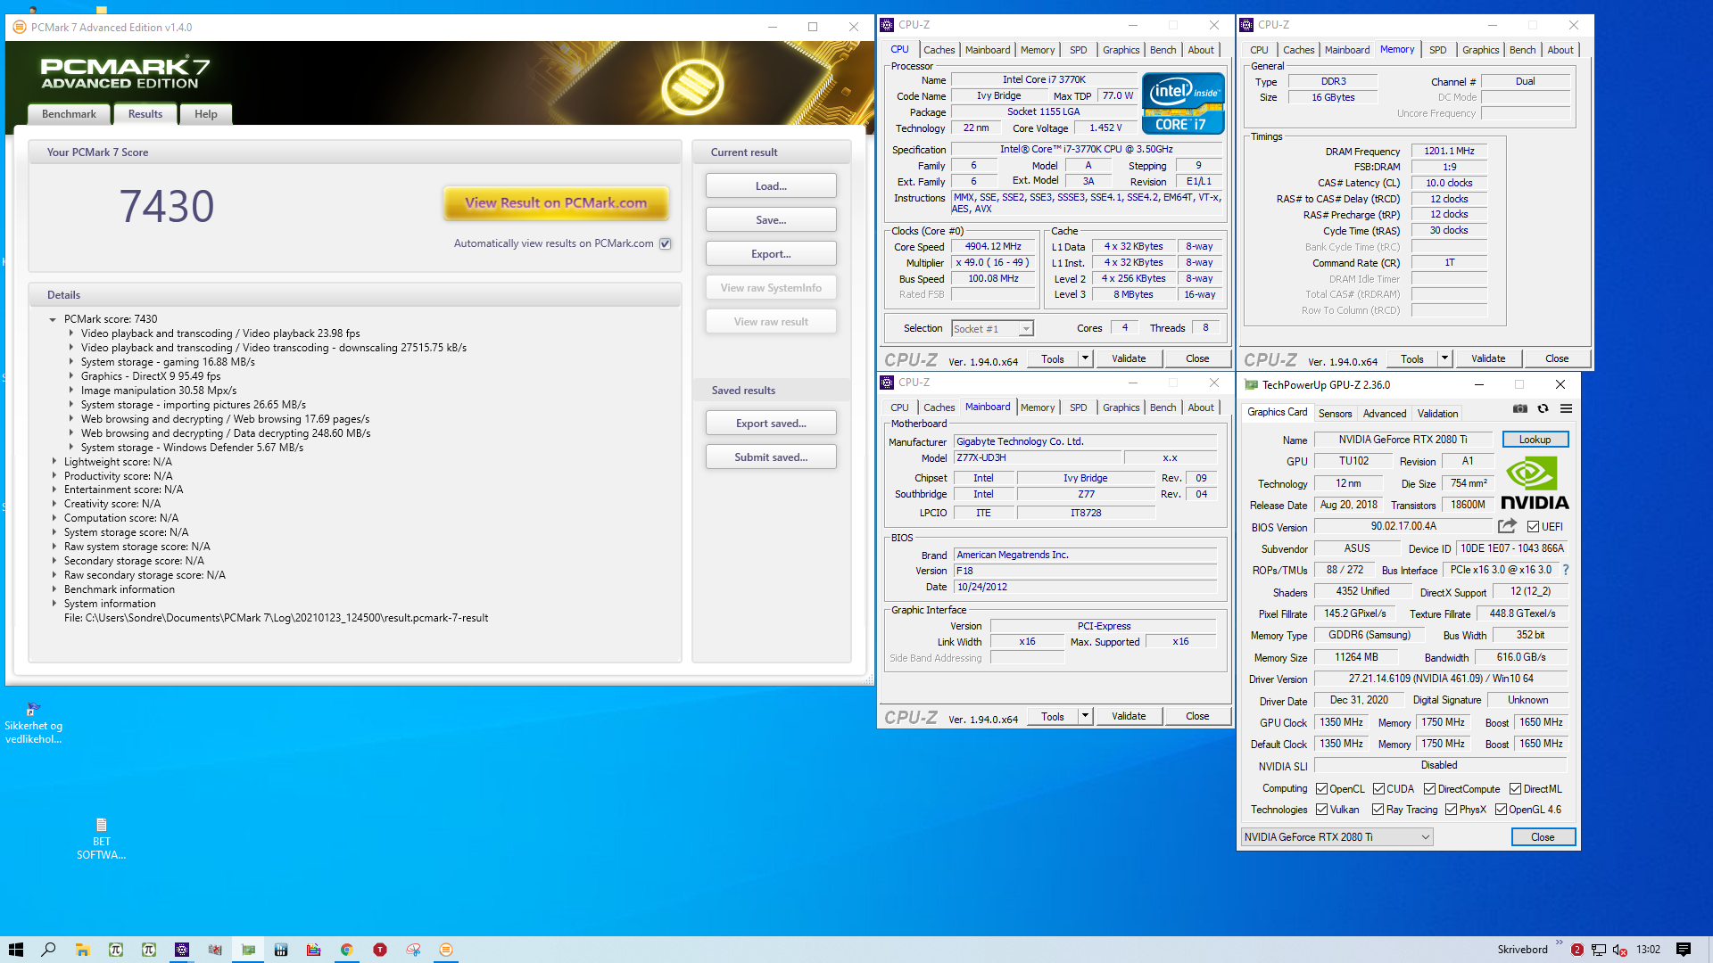Toggle the UEFI checkbox in GPU-Z

click(1533, 526)
